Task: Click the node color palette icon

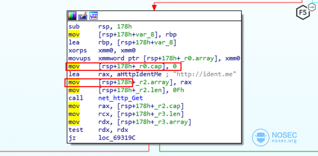Action: click(x=72, y=16)
